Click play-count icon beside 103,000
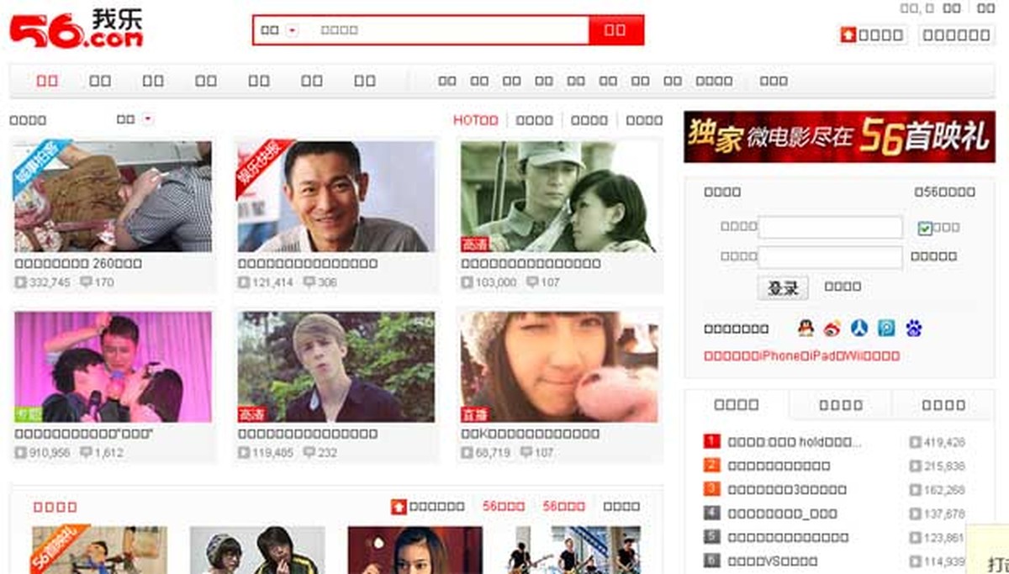1009x574 pixels. pyautogui.click(x=467, y=282)
